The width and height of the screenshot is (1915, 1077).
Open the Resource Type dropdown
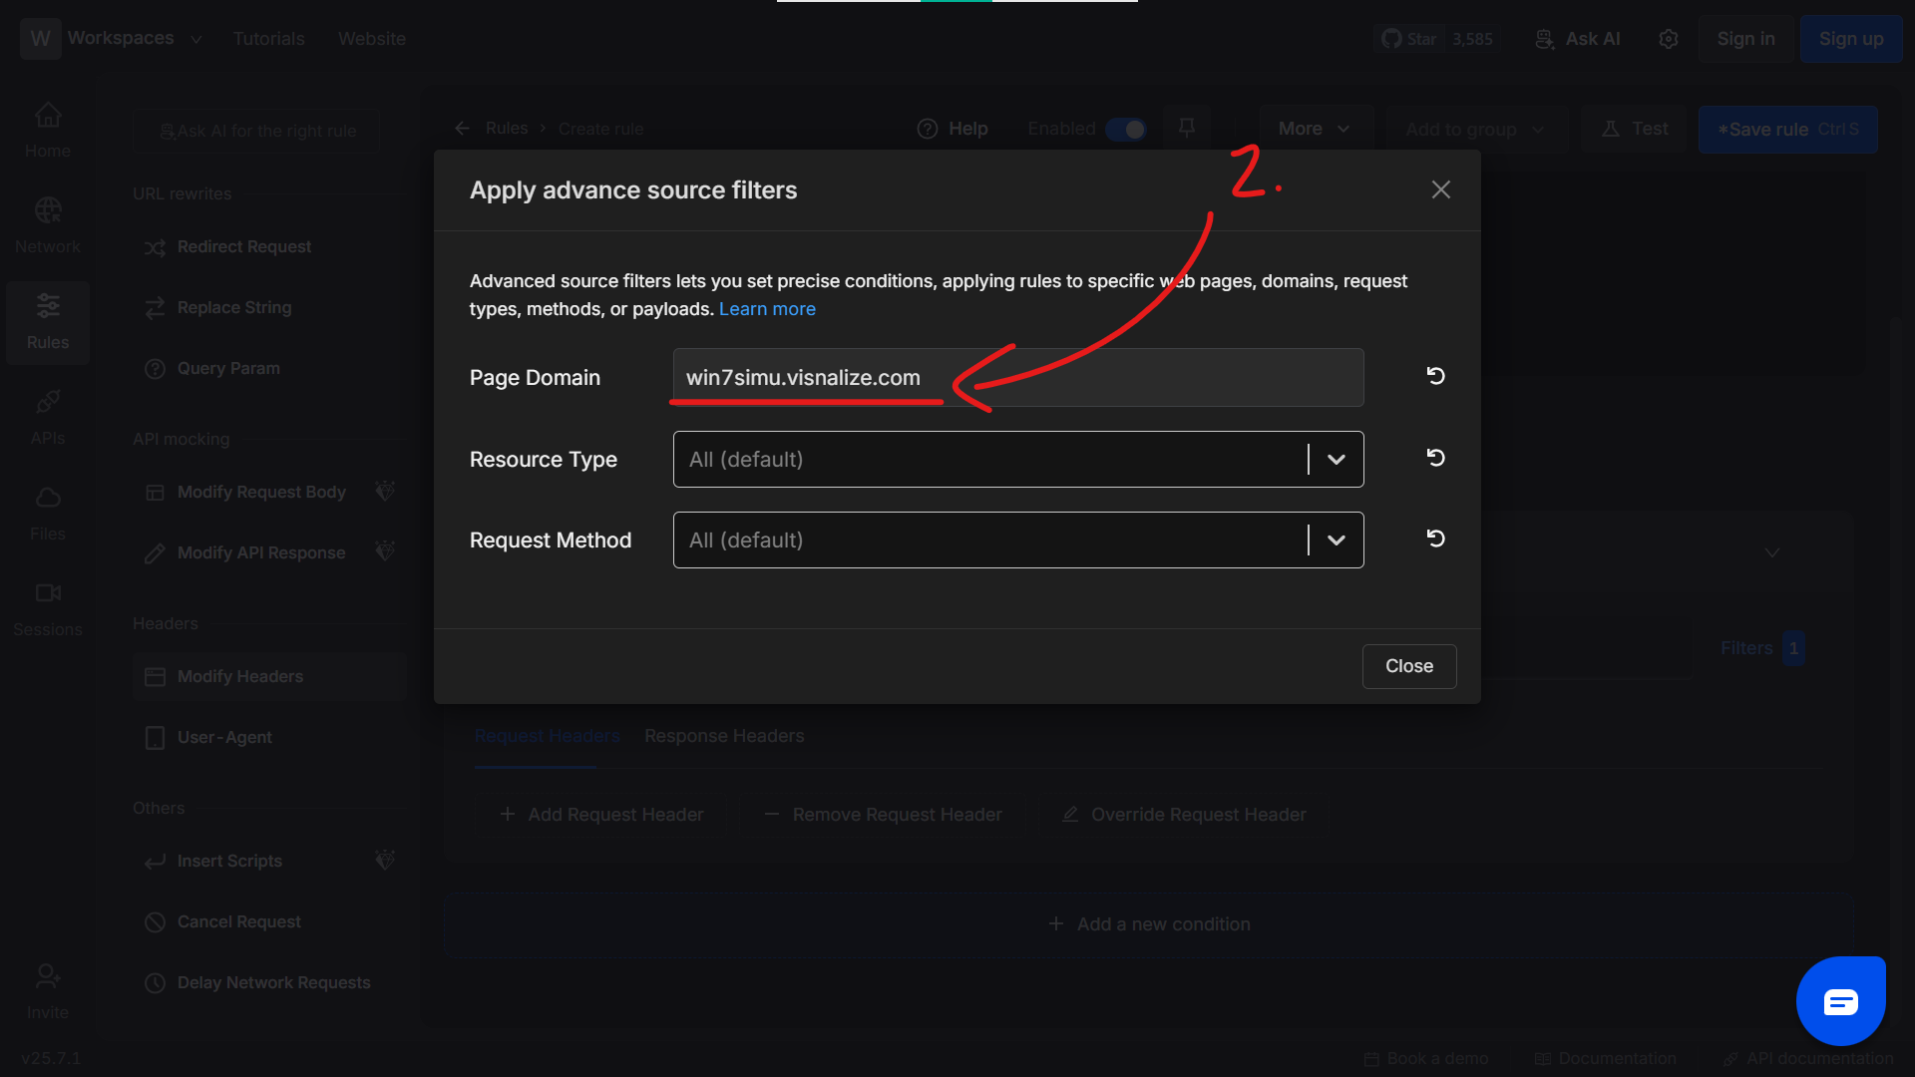pyautogui.click(x=1335, y=459)
